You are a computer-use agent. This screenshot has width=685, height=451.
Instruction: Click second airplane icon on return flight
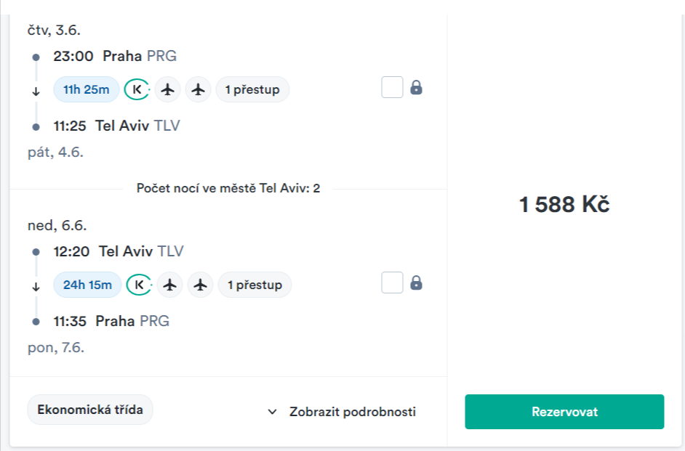(200, 285)
